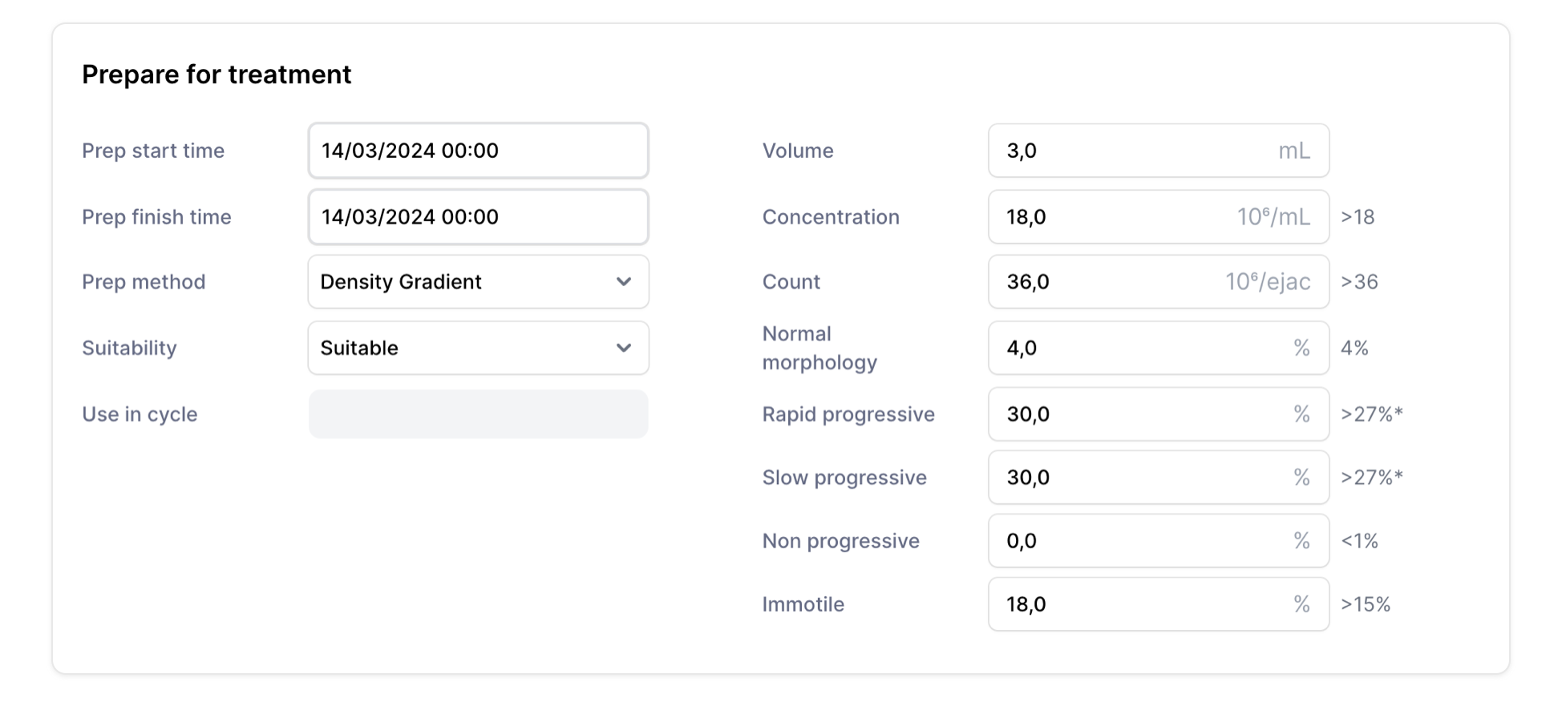Click the 'Normal morphology' label text
This screenshot has width=1562, height=702.
[819, 348]
